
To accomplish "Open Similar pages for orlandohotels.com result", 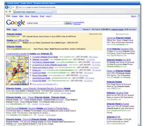I will point(44,104).
